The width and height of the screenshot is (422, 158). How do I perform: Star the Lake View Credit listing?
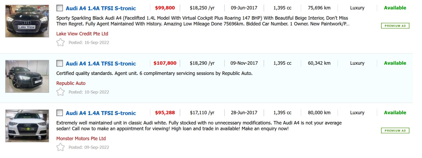pos(60,42)
